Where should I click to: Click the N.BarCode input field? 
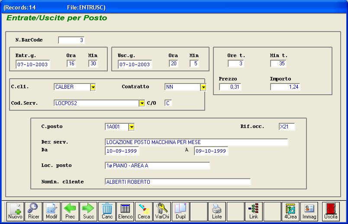point(71,40)
